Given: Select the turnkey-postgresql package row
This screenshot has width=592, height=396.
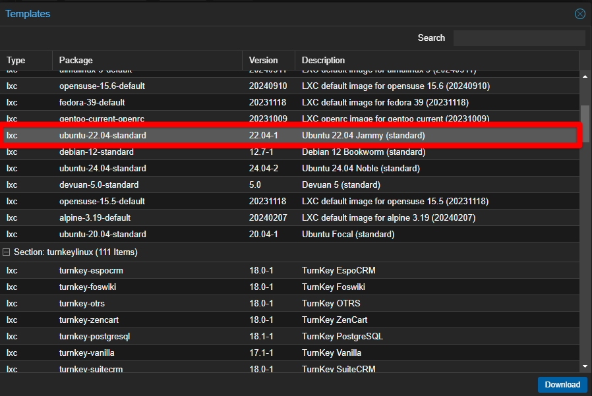Looking at the screenshot, I should 94,337.
